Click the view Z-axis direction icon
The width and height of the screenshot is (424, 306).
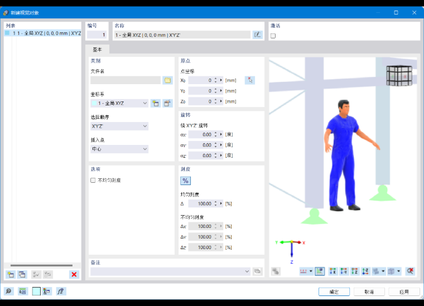[x=354, y=271]
